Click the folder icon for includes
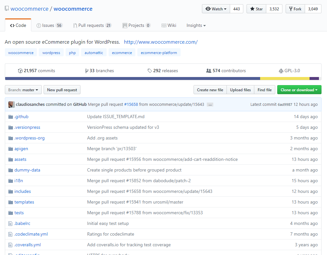This screenshot has height=255, width=327. coord(11,192)
